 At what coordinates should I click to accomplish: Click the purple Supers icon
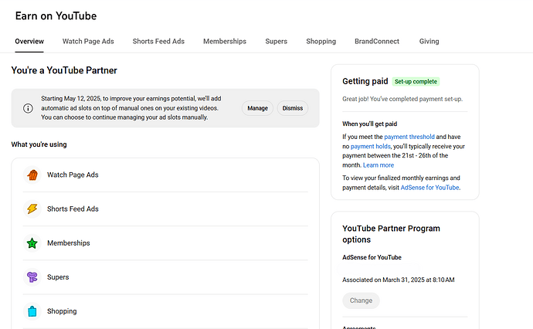[32, 277]
